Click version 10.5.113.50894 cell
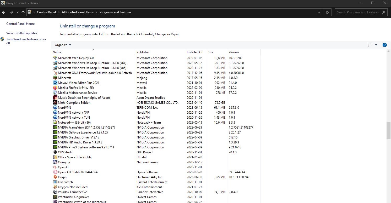 coord(238,177)
